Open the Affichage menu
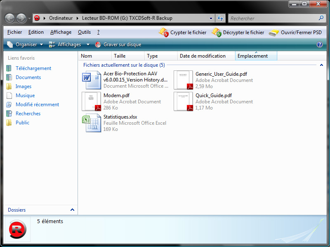The width and height of the screenshot is (330, 247). (x=61, y=32)
